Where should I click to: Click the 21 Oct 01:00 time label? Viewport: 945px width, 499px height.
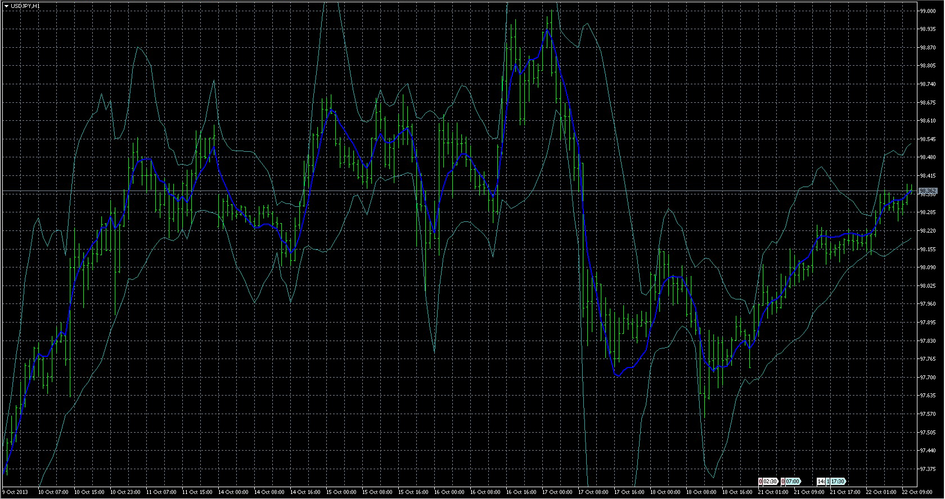click(x=773, y=492)
